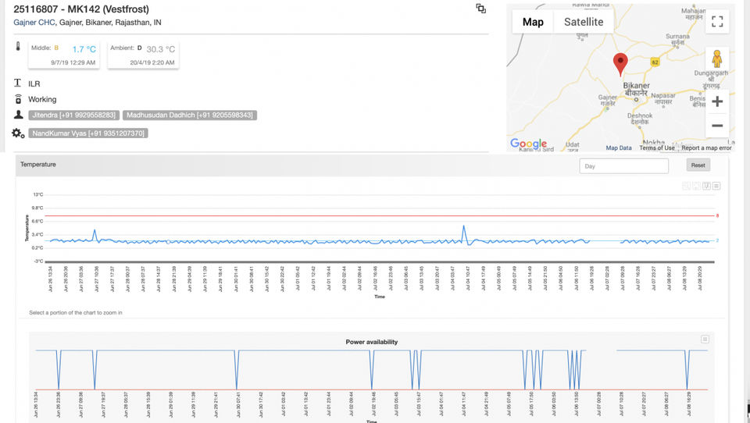The width and height of the screenshot is (750, 423).
Task: Click the copy/duplicate icon beside the device title
Action: [480, 9]
